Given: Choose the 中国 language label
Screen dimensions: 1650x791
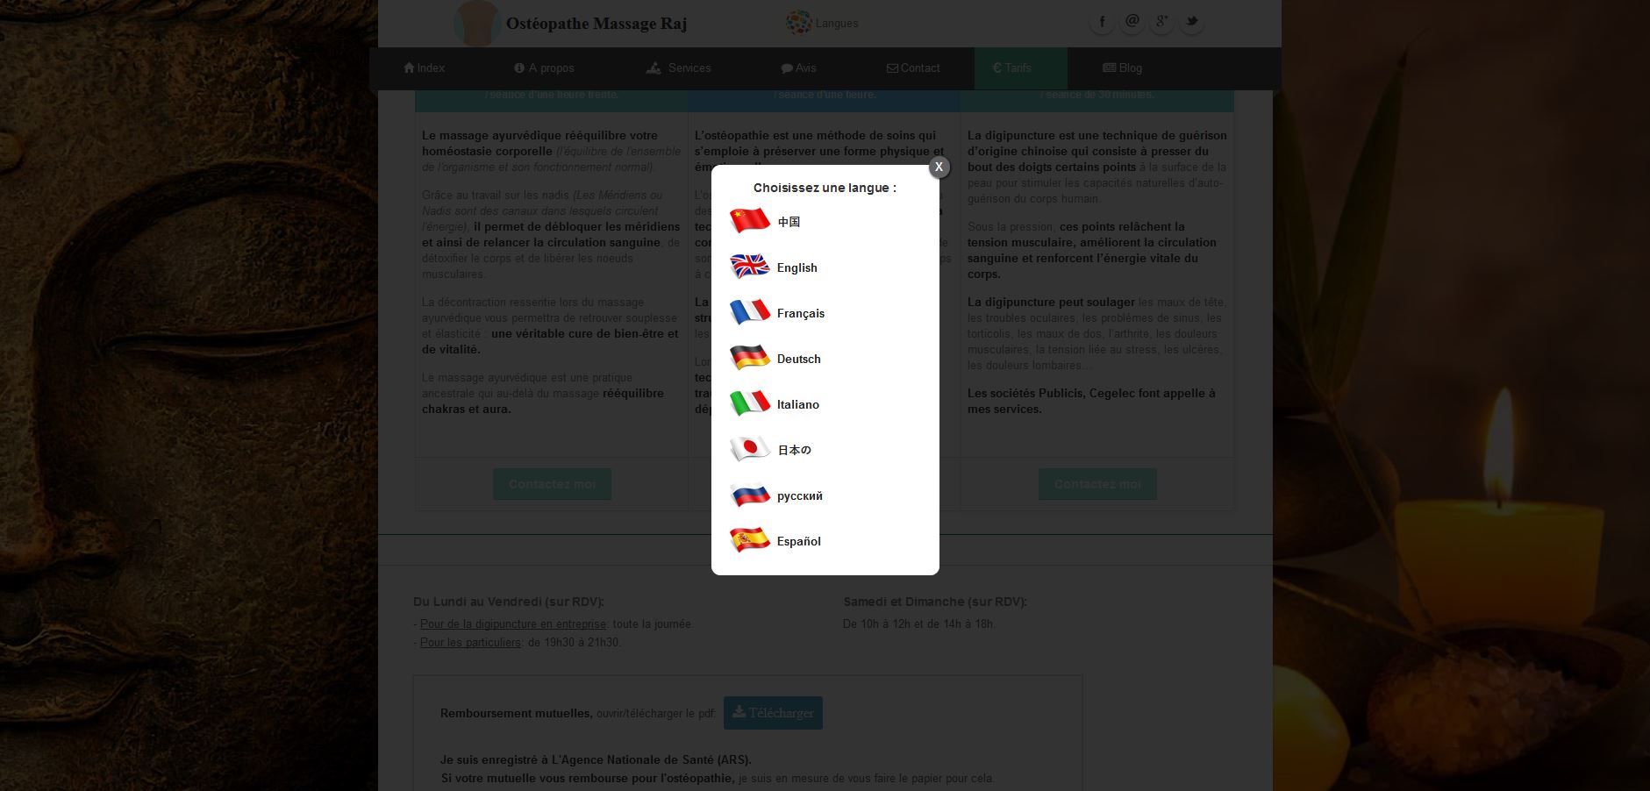Looking at the screenshot, I should pyautogui.click(x=789, y=222).
